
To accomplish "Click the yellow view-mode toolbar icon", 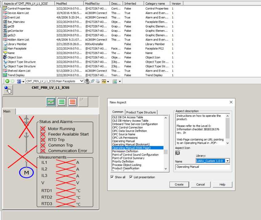I will click(x=104, y=81).
